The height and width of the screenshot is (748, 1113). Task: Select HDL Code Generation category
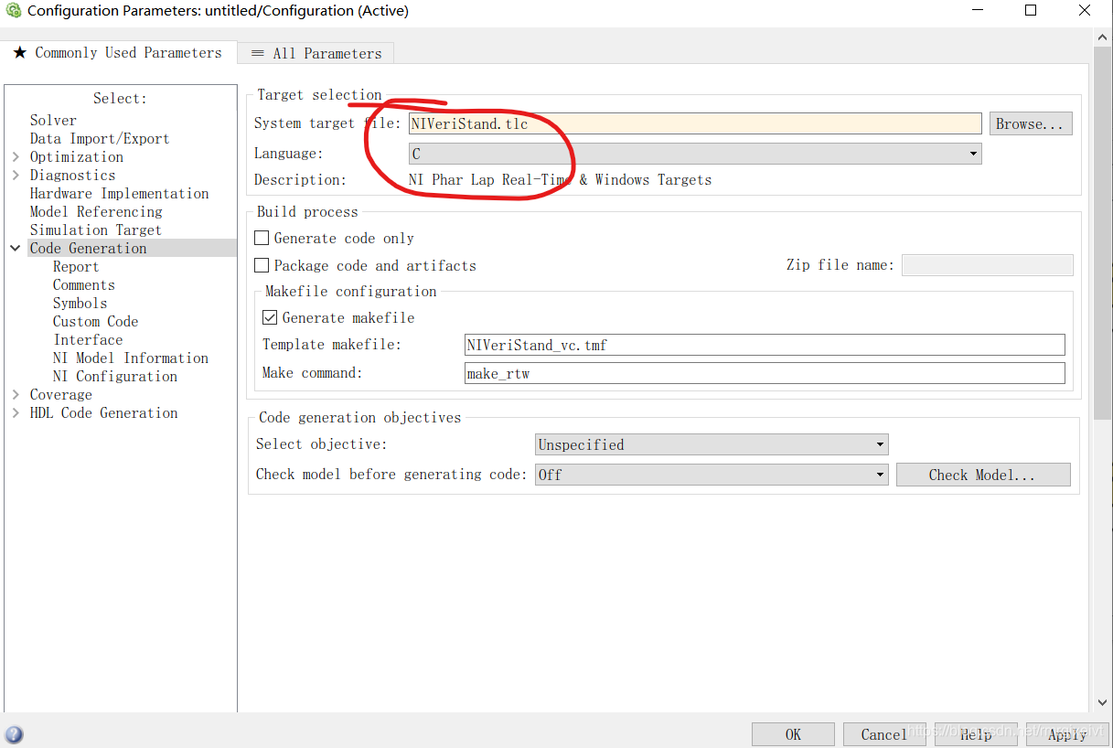(103, 412)
